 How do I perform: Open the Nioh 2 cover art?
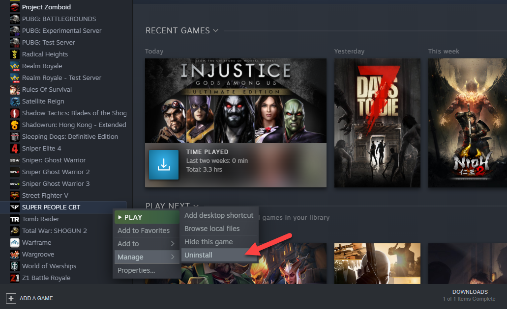[x=468, y=123]
